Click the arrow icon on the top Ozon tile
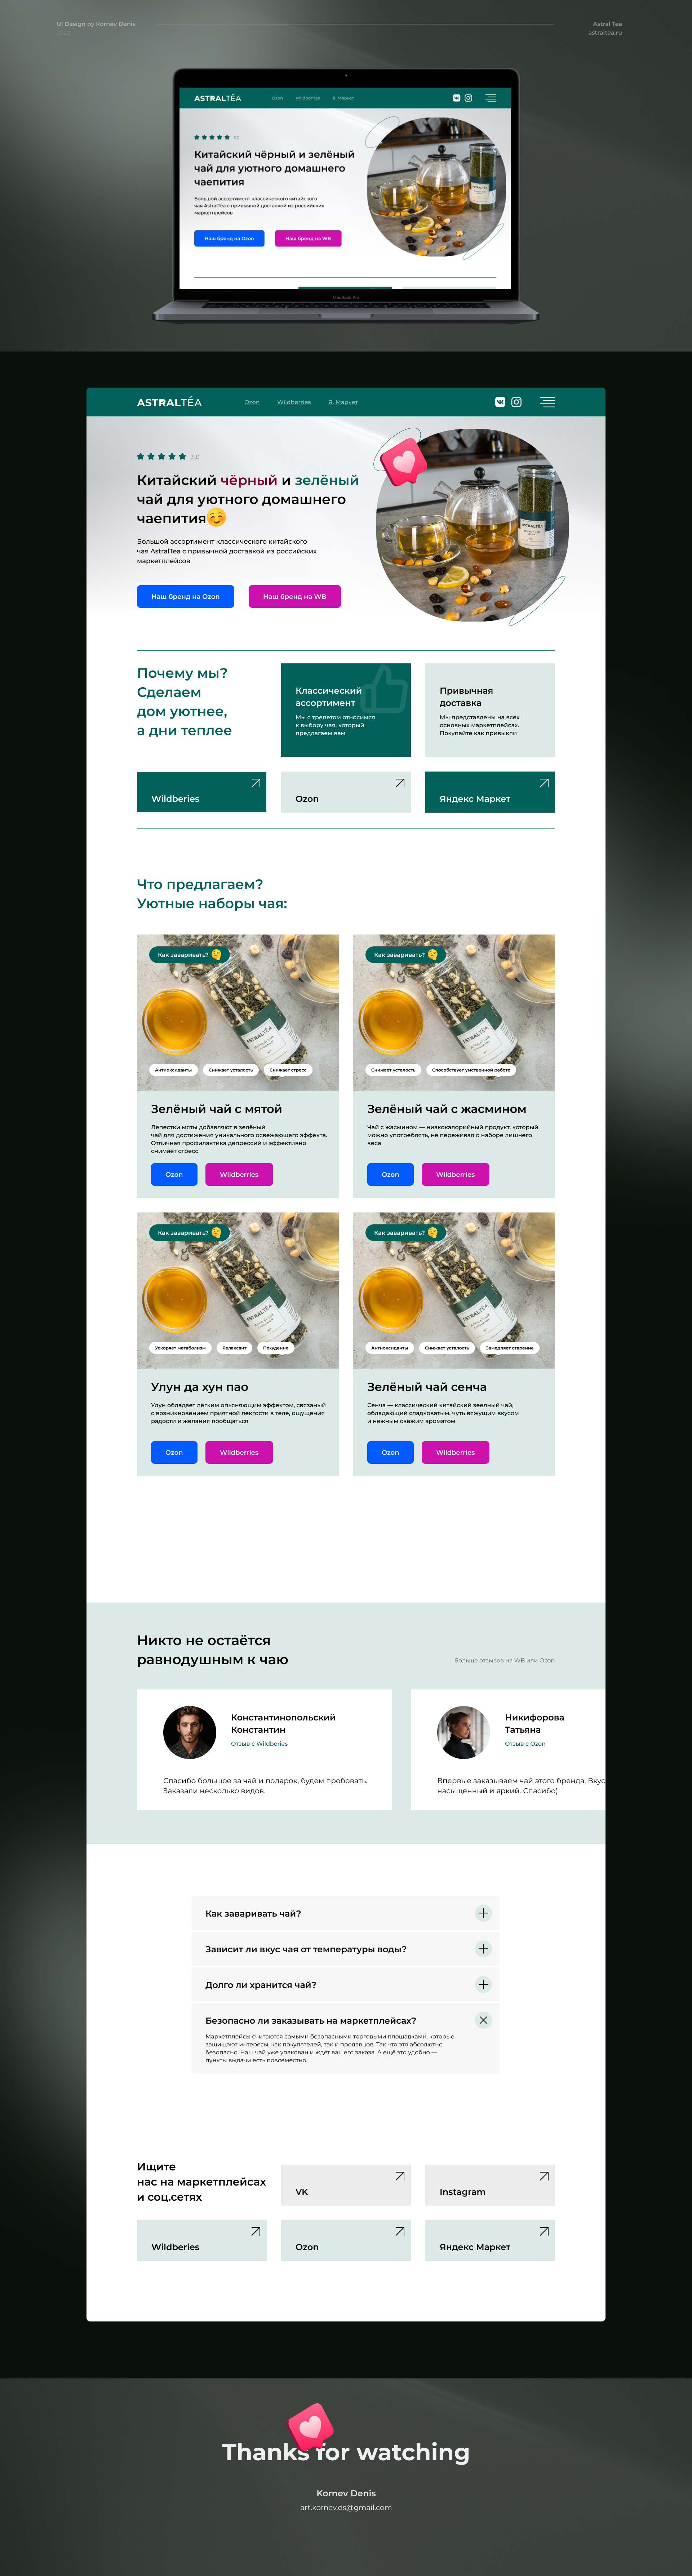The image size is (692, 2576). click(x=400, y=783)
